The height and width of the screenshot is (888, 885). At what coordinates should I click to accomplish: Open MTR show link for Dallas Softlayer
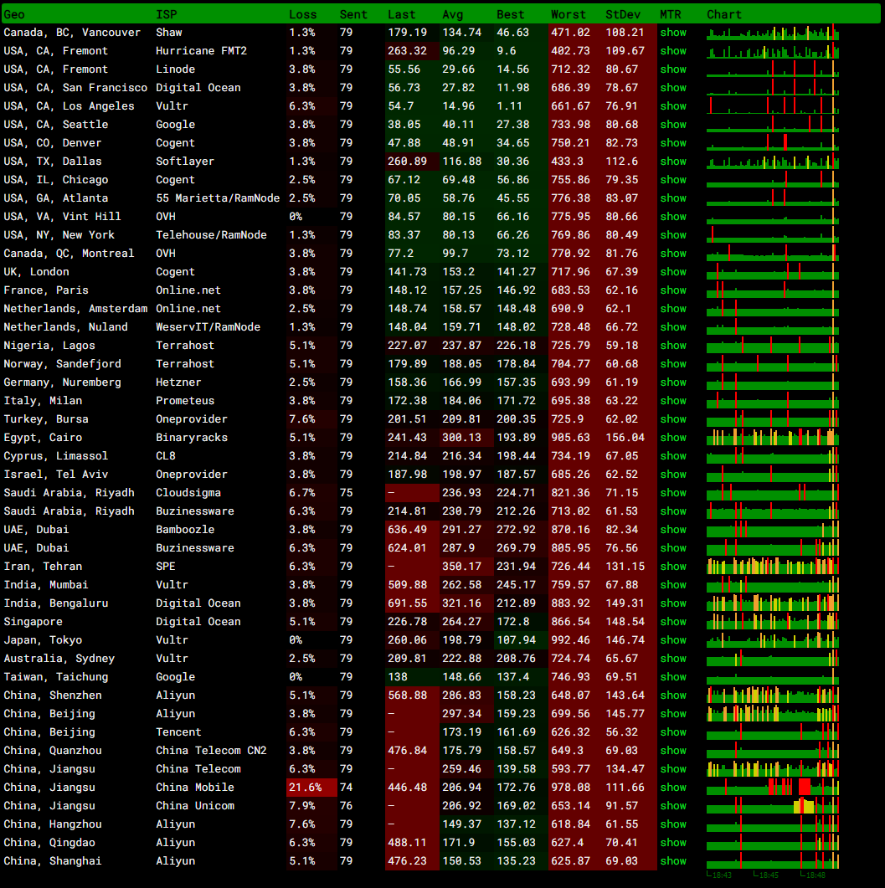(672, 162)
